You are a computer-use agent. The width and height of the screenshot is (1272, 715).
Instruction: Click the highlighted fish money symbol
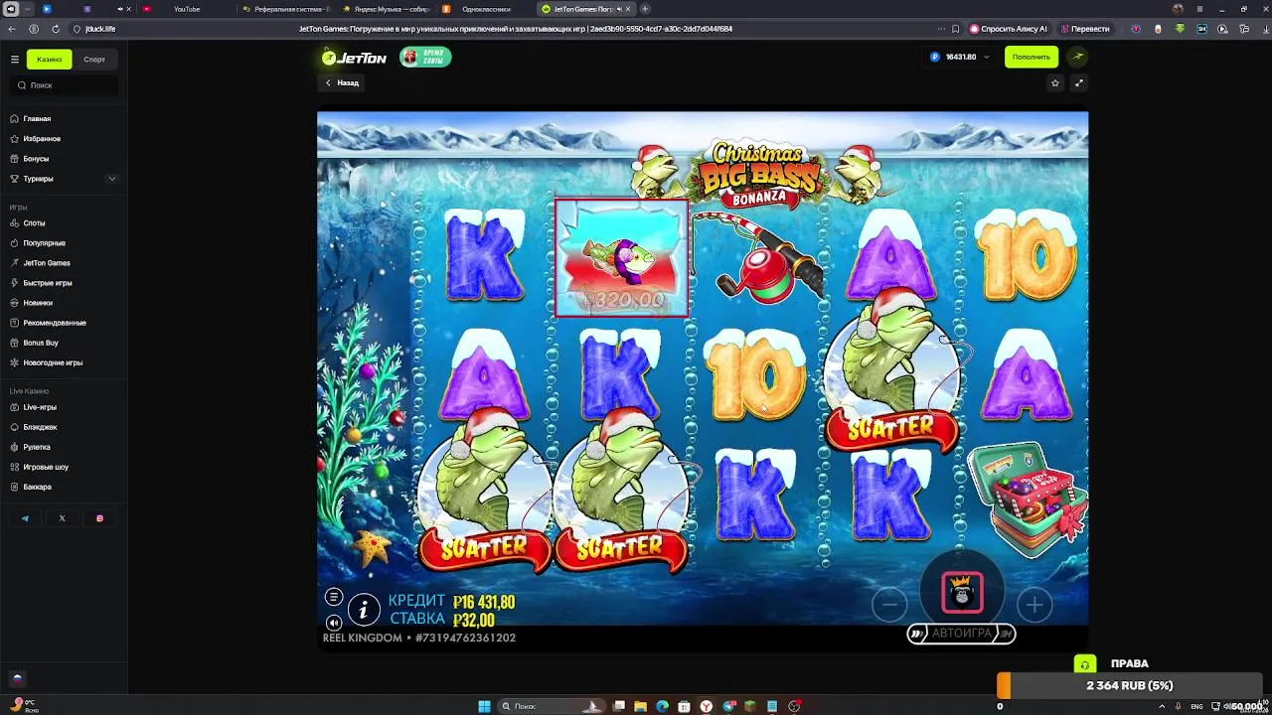pyautogui.click(x=622, y=258)
